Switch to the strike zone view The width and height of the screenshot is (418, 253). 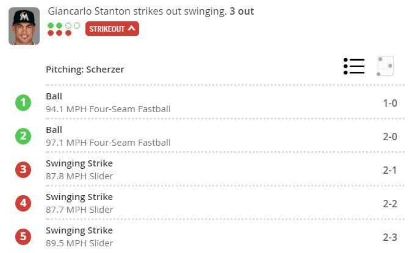385,66
